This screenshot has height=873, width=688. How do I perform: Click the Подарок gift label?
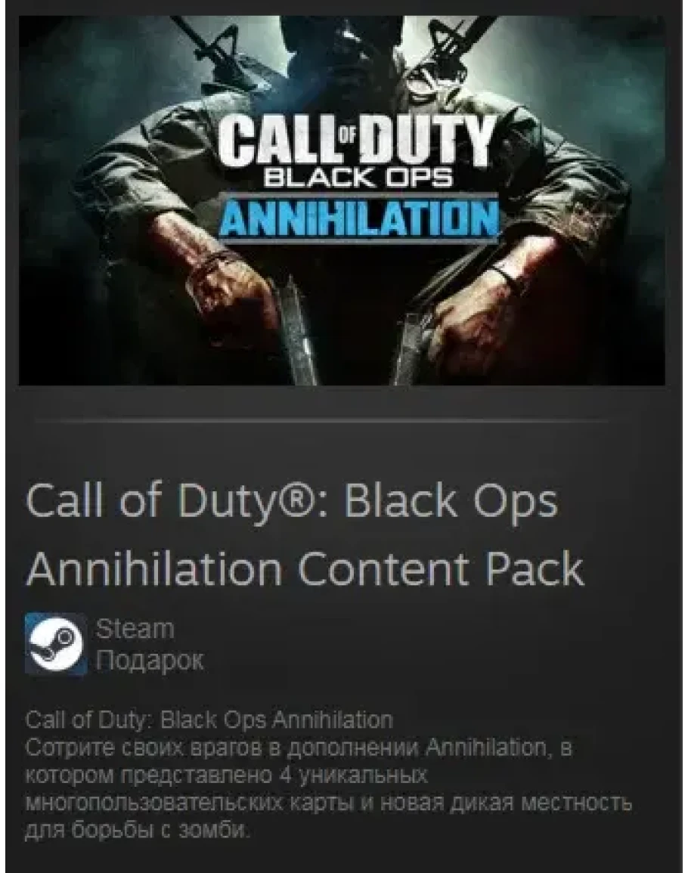[x=149, y=661]
